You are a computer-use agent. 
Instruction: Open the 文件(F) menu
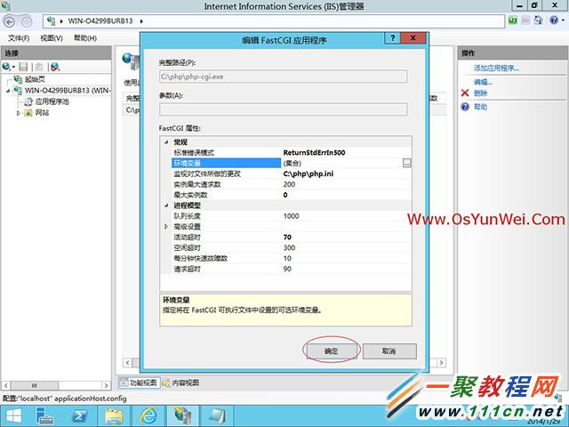19,37
